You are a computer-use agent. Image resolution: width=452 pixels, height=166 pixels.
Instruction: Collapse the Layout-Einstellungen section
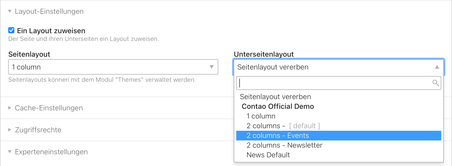point(46,11)
